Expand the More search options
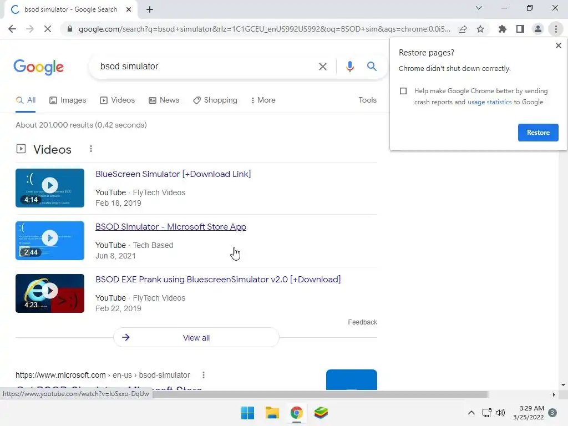This screenshot has width=568, height=426. [x=263, y=100]
